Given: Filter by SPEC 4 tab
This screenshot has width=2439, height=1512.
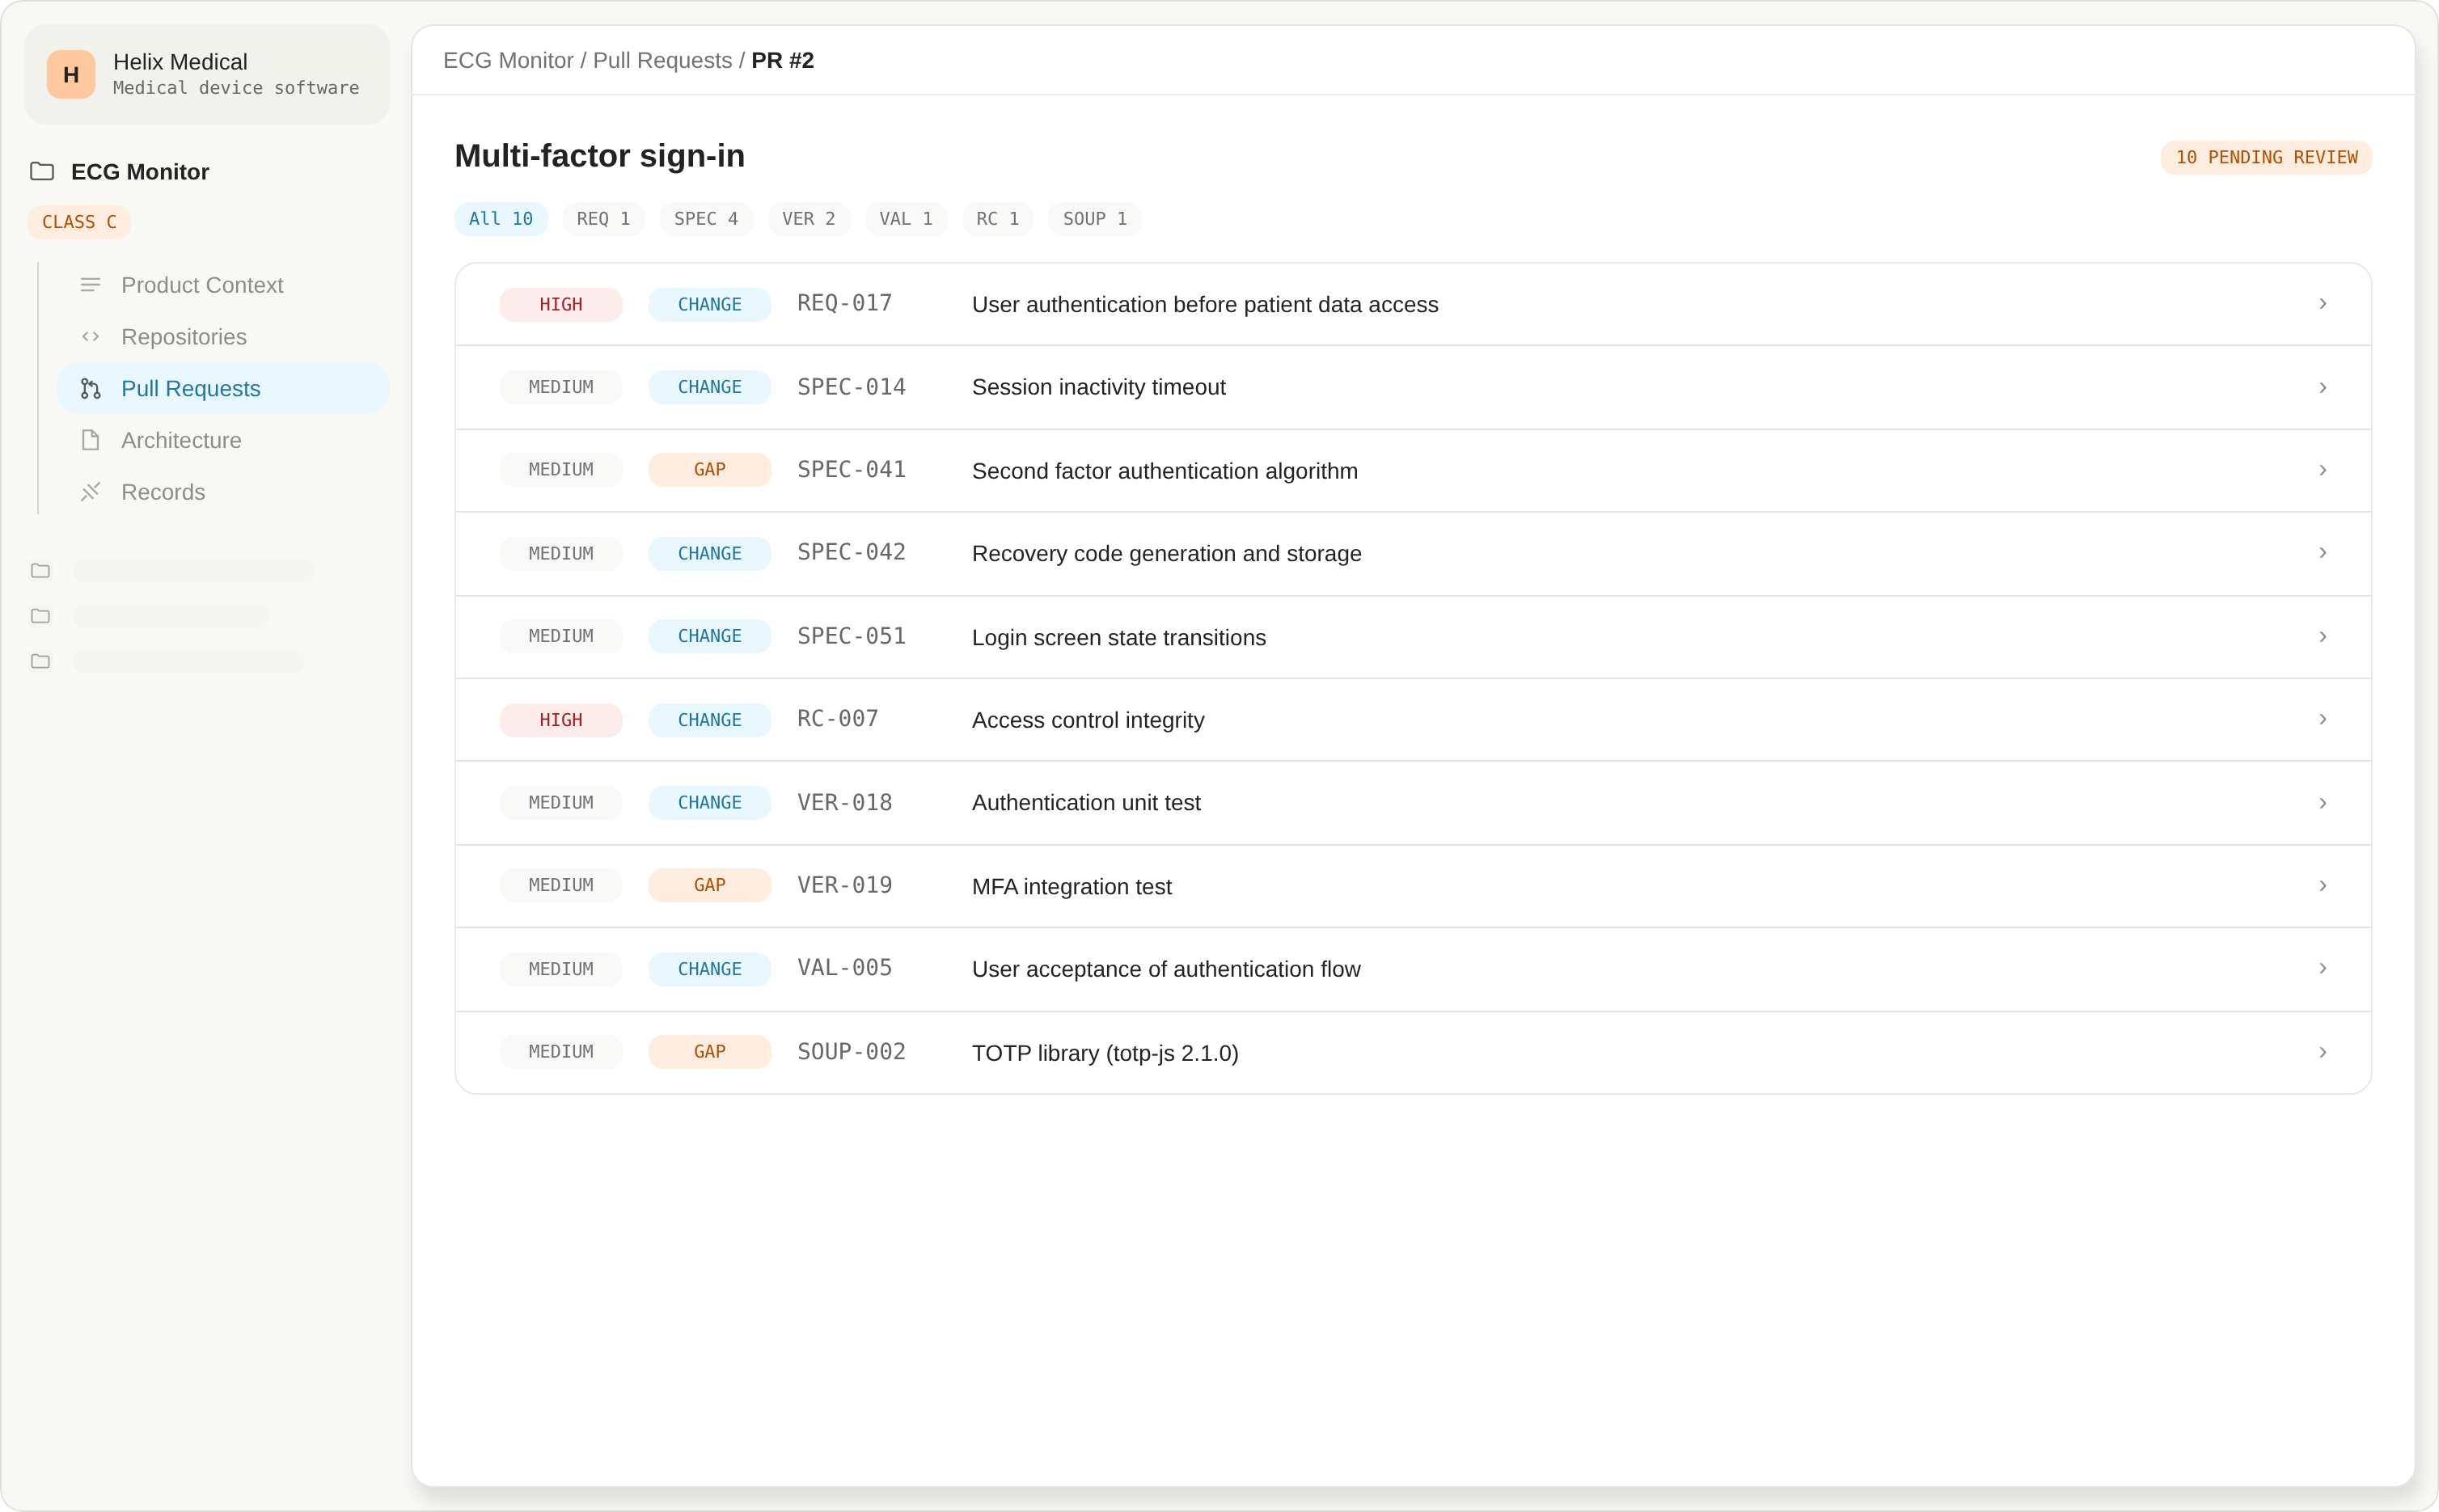Looking at the screenshot, I should pos(706,219).
